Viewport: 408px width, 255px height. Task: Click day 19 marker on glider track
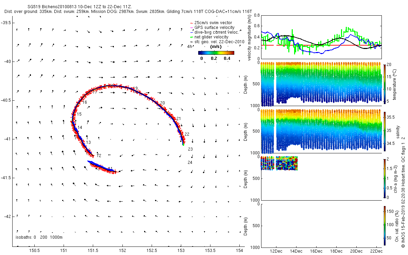[x=135, y=88]
